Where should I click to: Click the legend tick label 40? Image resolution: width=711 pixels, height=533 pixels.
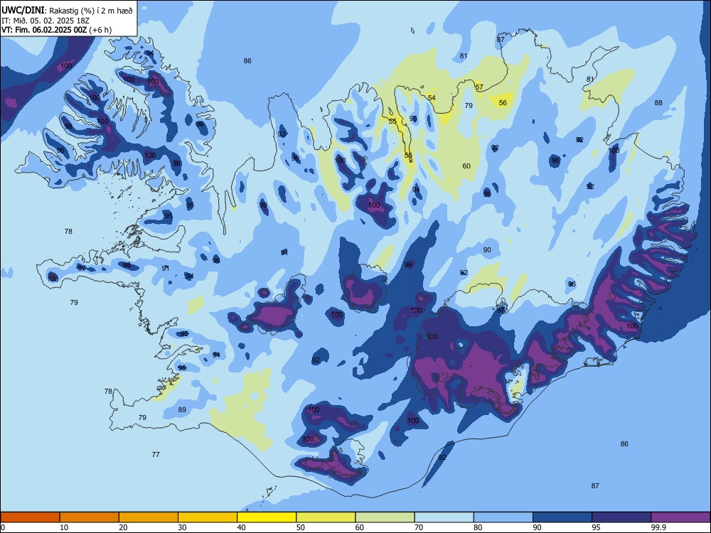[x=241, y=527]
